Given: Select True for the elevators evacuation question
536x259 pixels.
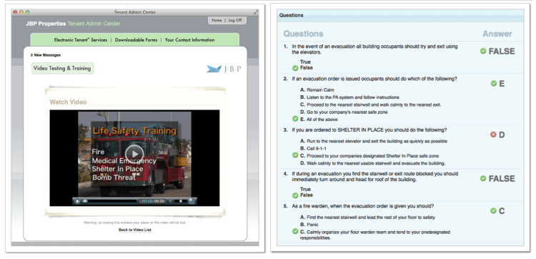Looking at the screenshot, I should coord(305,62).
